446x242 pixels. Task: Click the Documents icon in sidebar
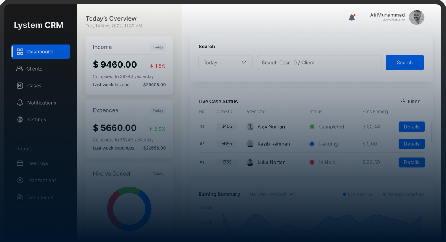(x=20, y=197)
